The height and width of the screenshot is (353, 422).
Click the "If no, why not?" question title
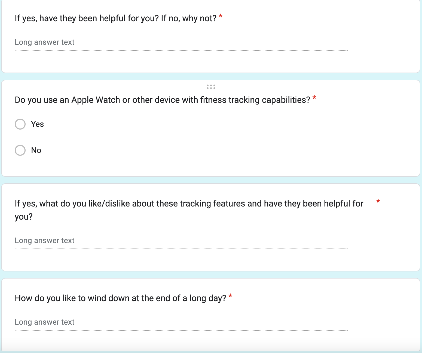point(115,18)
